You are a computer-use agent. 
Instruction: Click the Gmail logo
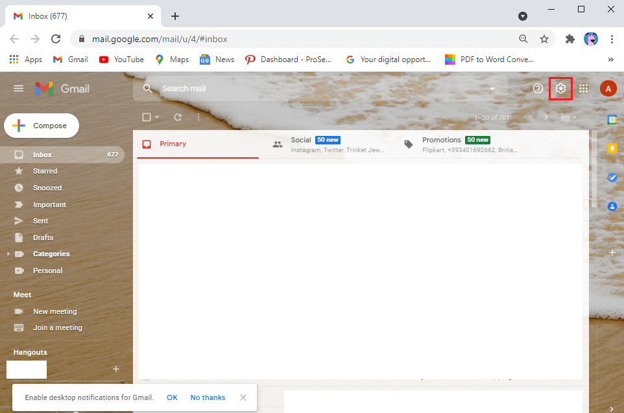pos(62,89)
